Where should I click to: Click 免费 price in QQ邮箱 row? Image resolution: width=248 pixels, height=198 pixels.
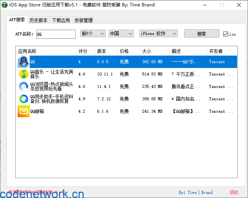point(124,111)
